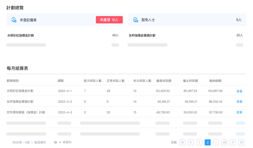This screenshot has height=148, width=253.
Task: Go to the previous page
Action: click(191, 142)
